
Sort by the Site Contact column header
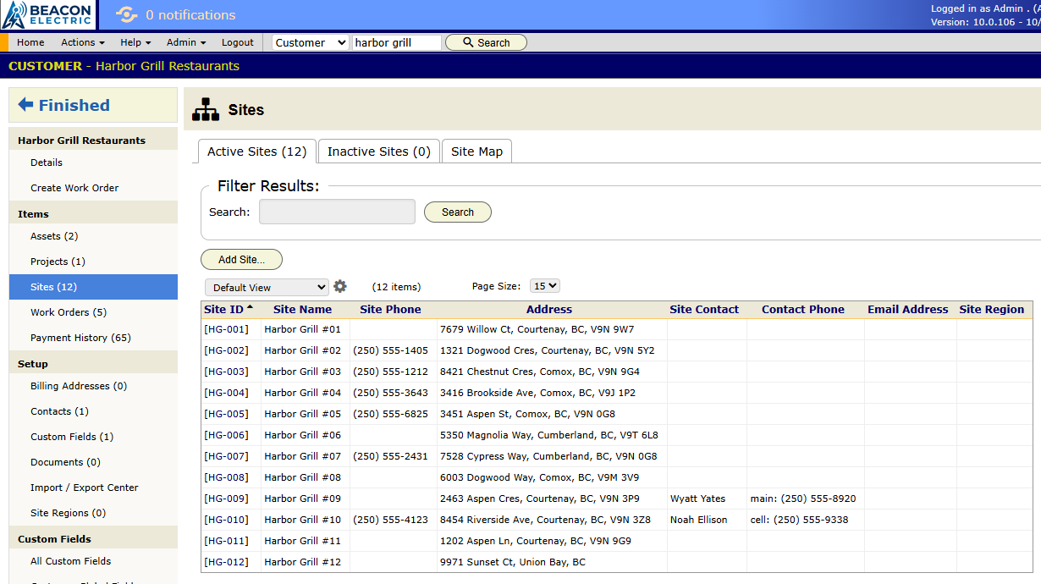coord(704,310)
